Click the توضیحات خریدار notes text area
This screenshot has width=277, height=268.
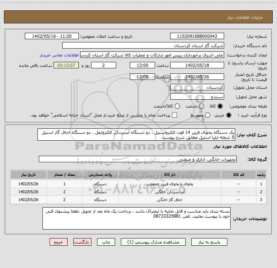click(x=136, y=218)
